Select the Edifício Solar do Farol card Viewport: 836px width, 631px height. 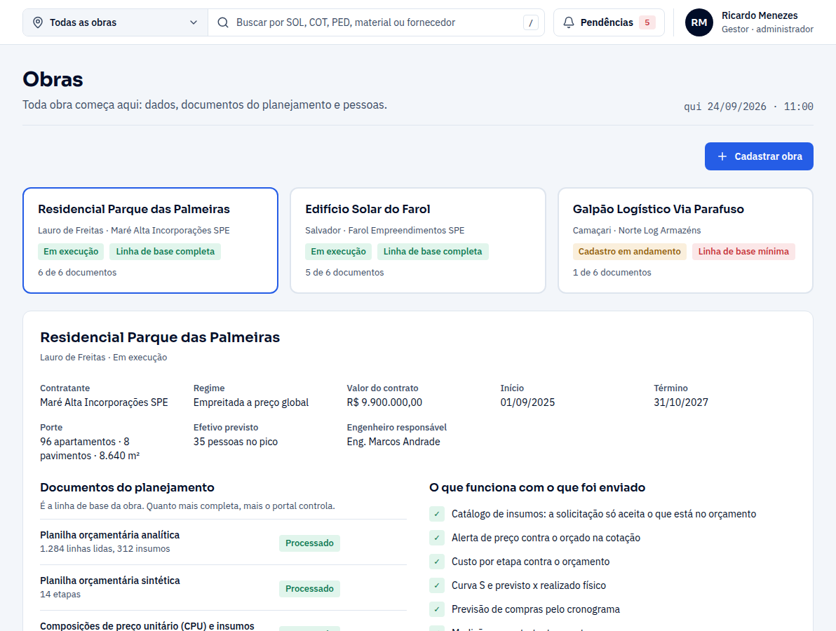click(418, 240)
